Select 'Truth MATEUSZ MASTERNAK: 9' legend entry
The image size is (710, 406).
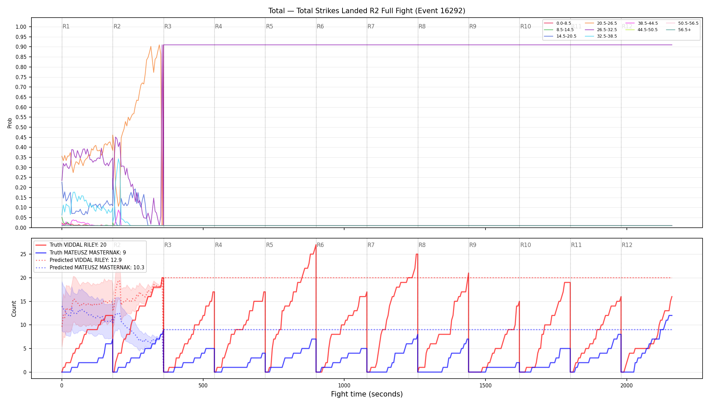[x=81, y=252]
